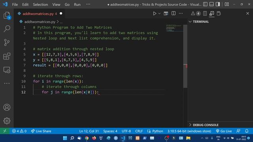Toggle the bottom panel layout
The width and height of the screenshot is (253, 142).
[211, 4]
